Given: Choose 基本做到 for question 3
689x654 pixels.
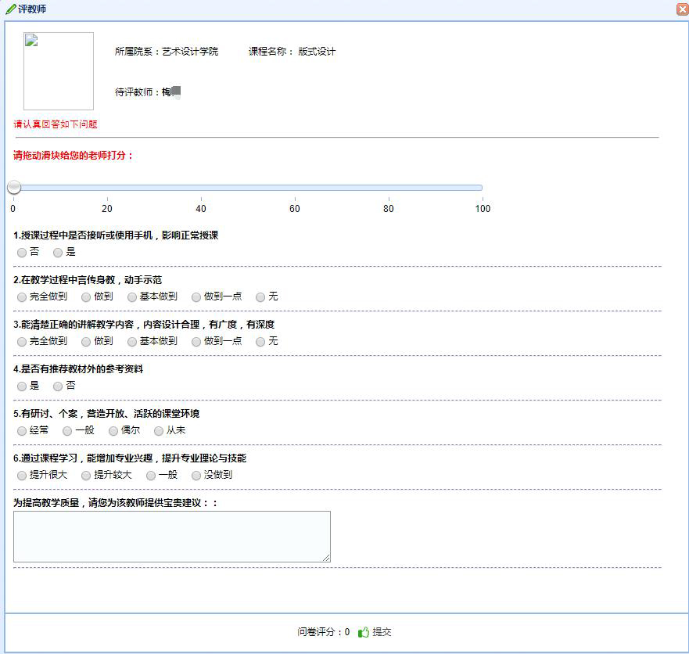Looking at the screenshot, I should pos(132,342).
